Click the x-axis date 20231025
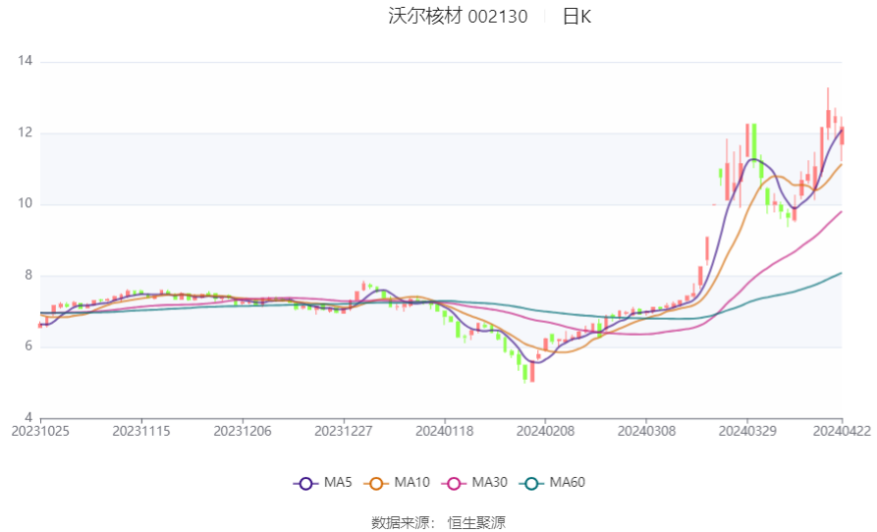Image resolution: width=877 pixels, height=532 pixels. click(x=40, y=432)
